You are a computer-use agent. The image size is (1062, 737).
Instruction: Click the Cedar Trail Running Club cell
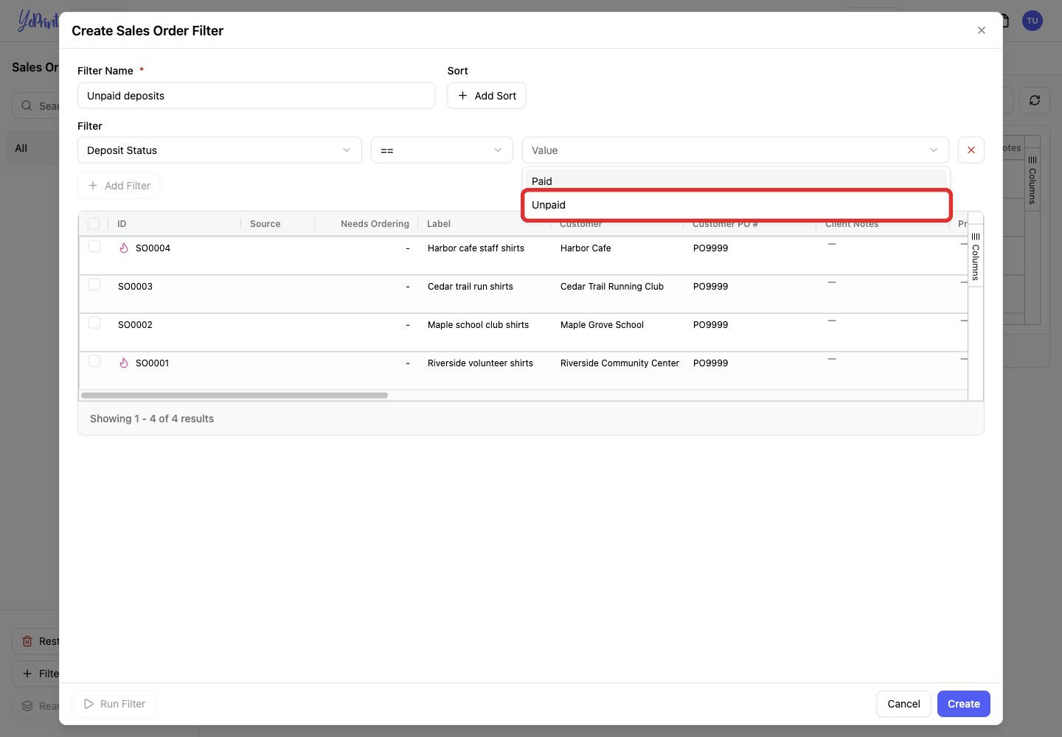(x=612, y=287)
